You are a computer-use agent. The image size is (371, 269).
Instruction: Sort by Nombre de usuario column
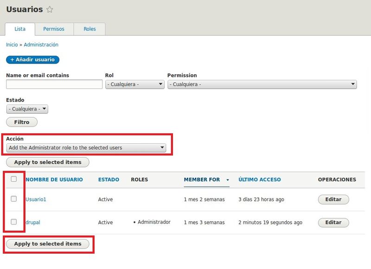pyautogui.click(x=54, y=179)
